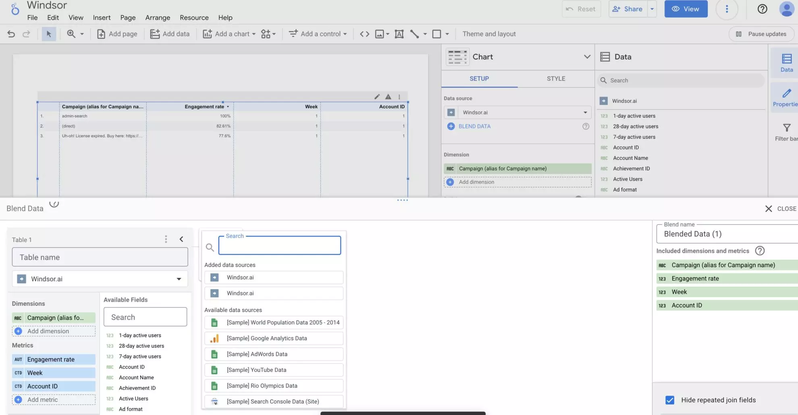
Task: Open the three-dot more options menu
Action: [727, 9]
